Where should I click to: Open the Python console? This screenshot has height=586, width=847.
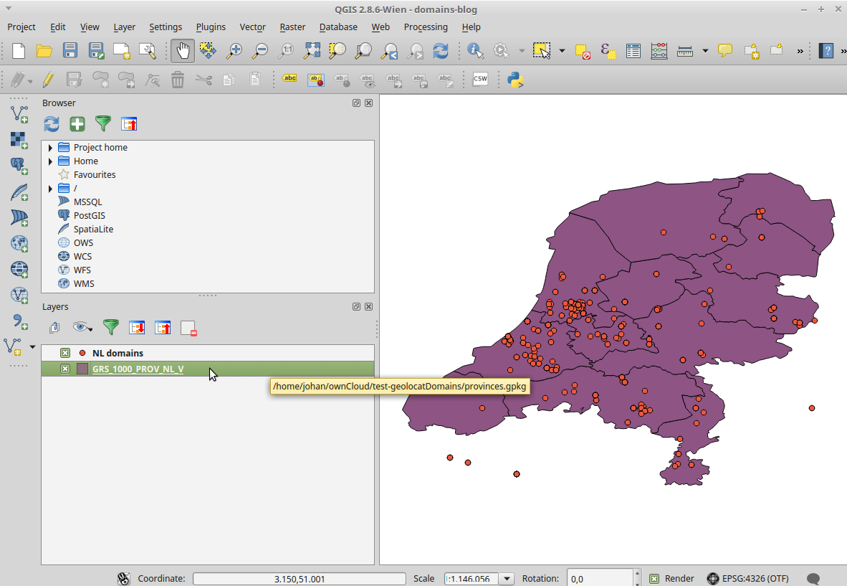click(x=515, y=80)
